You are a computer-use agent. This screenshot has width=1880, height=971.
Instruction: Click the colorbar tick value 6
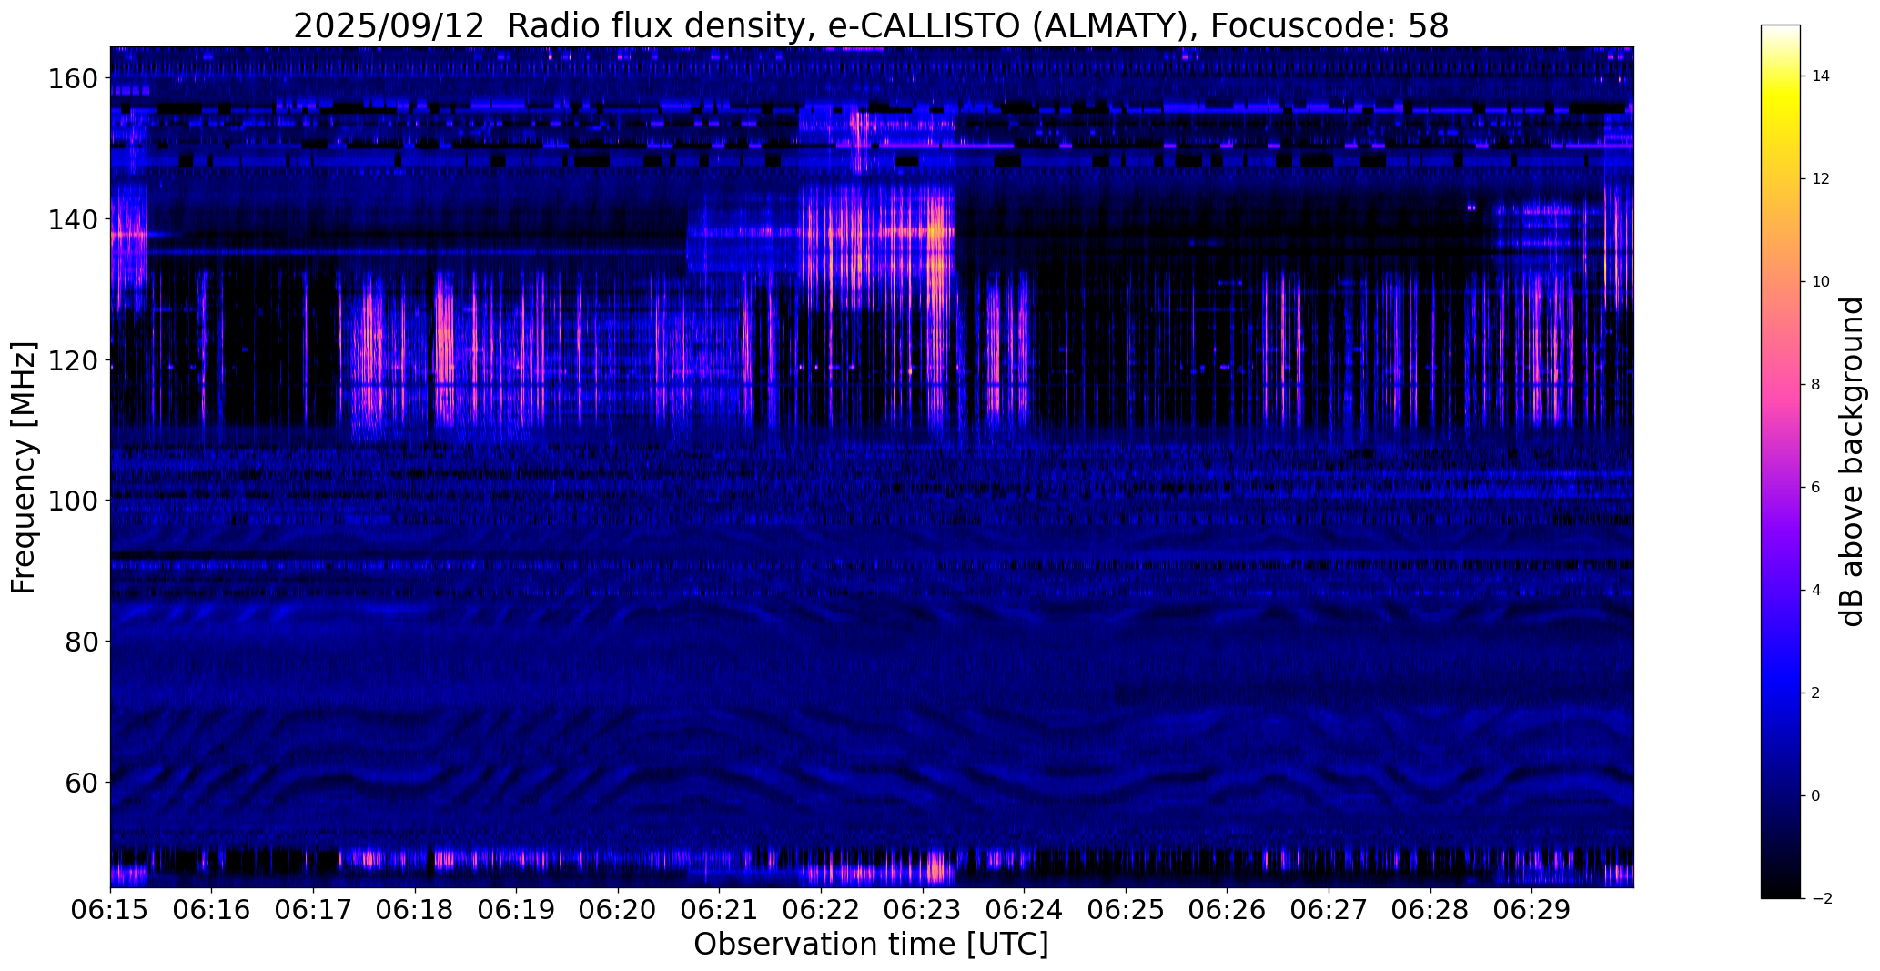point(1816,487)
